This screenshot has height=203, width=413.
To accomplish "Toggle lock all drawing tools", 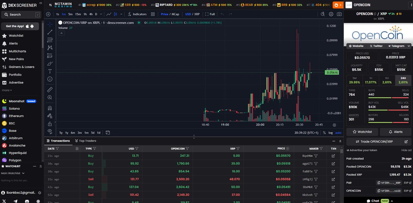I will coord(50,124).
